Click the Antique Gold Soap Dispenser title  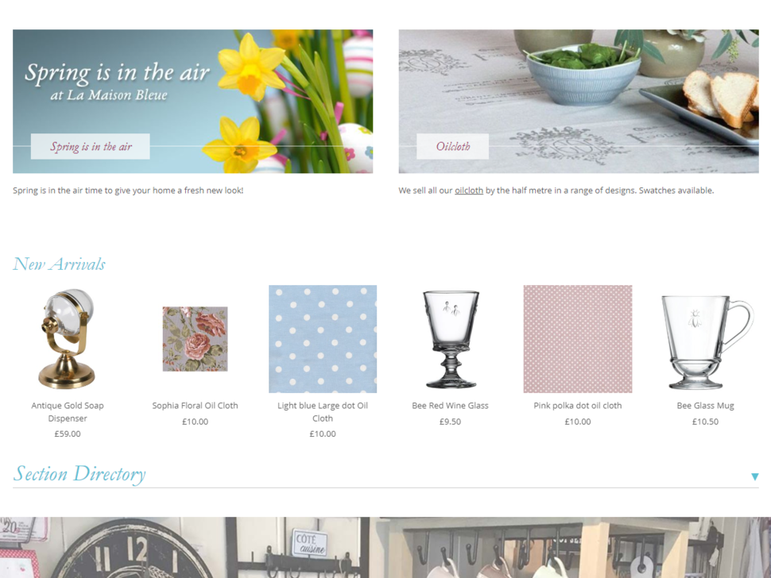68,411
